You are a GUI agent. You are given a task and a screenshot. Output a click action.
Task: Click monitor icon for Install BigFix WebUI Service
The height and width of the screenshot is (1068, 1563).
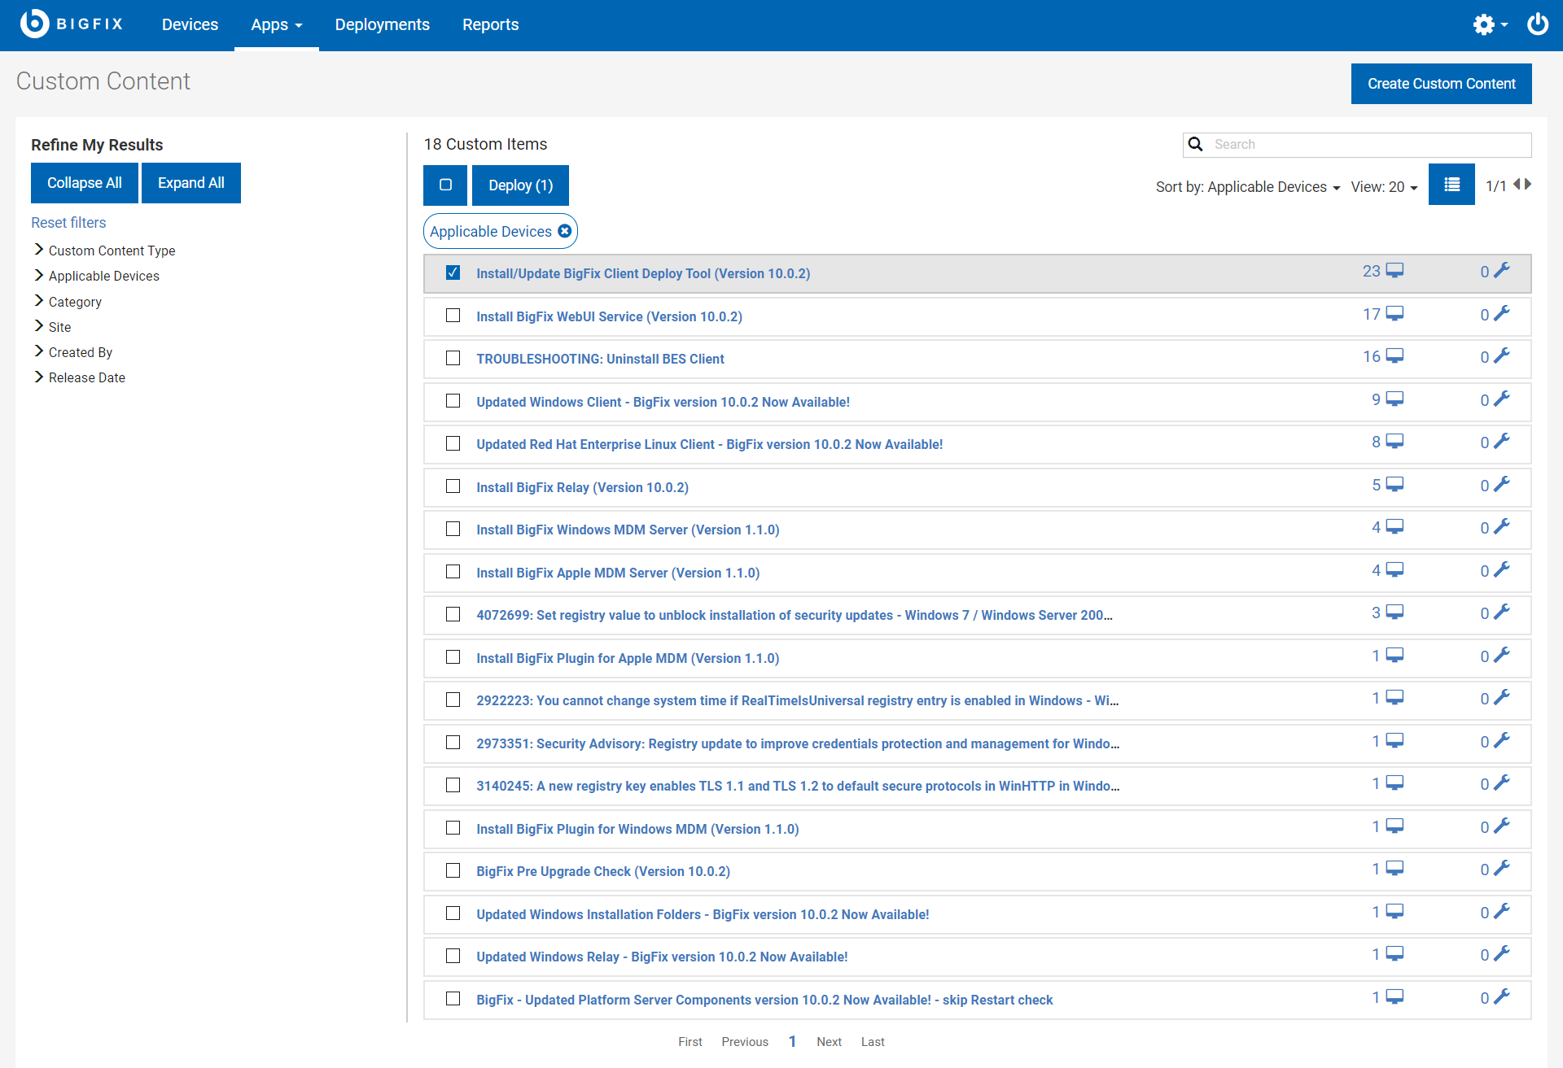pyautogui.click(x=1395, y=314)
